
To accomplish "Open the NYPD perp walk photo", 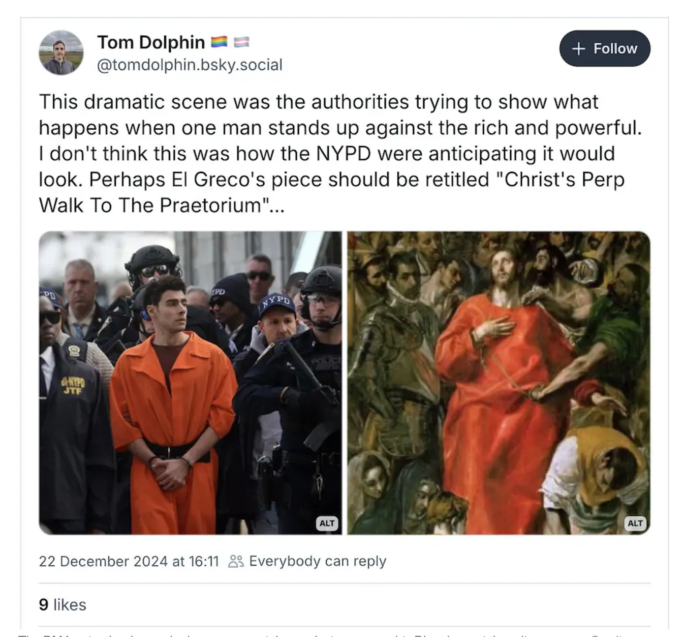I will [x=191, y=383].
